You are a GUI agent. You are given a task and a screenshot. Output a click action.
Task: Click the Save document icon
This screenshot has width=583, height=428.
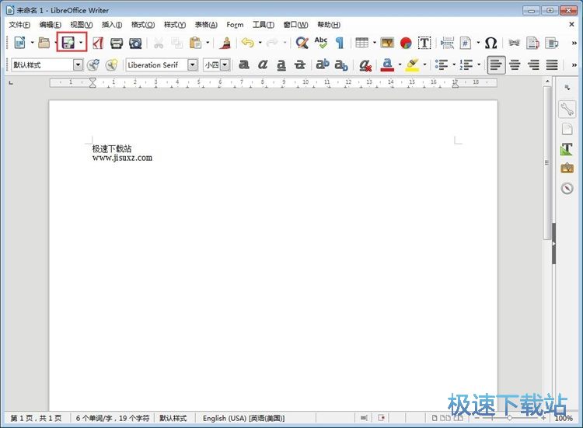[68, 43]
